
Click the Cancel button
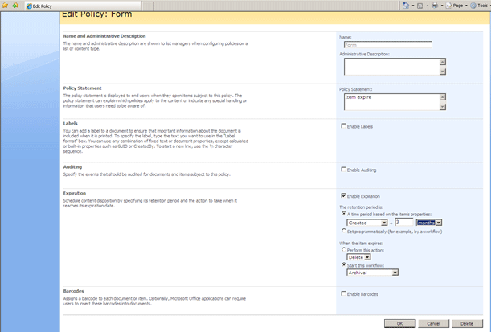433,323
